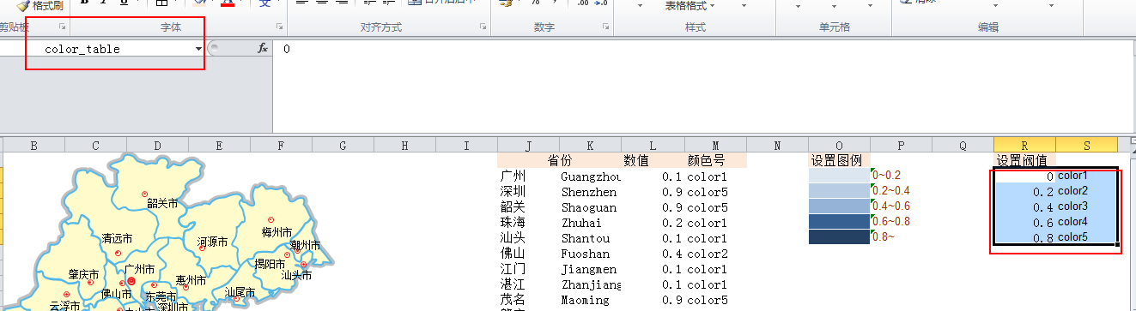Select the Jiangmen cell
This screenshot has width=1136, height=311.
point(589,269)
